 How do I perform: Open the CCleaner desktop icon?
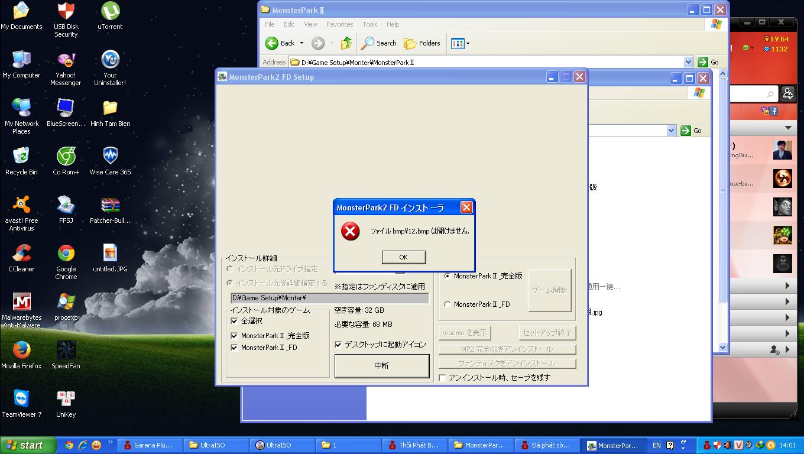pyautogui.click(x=21, y=254)
